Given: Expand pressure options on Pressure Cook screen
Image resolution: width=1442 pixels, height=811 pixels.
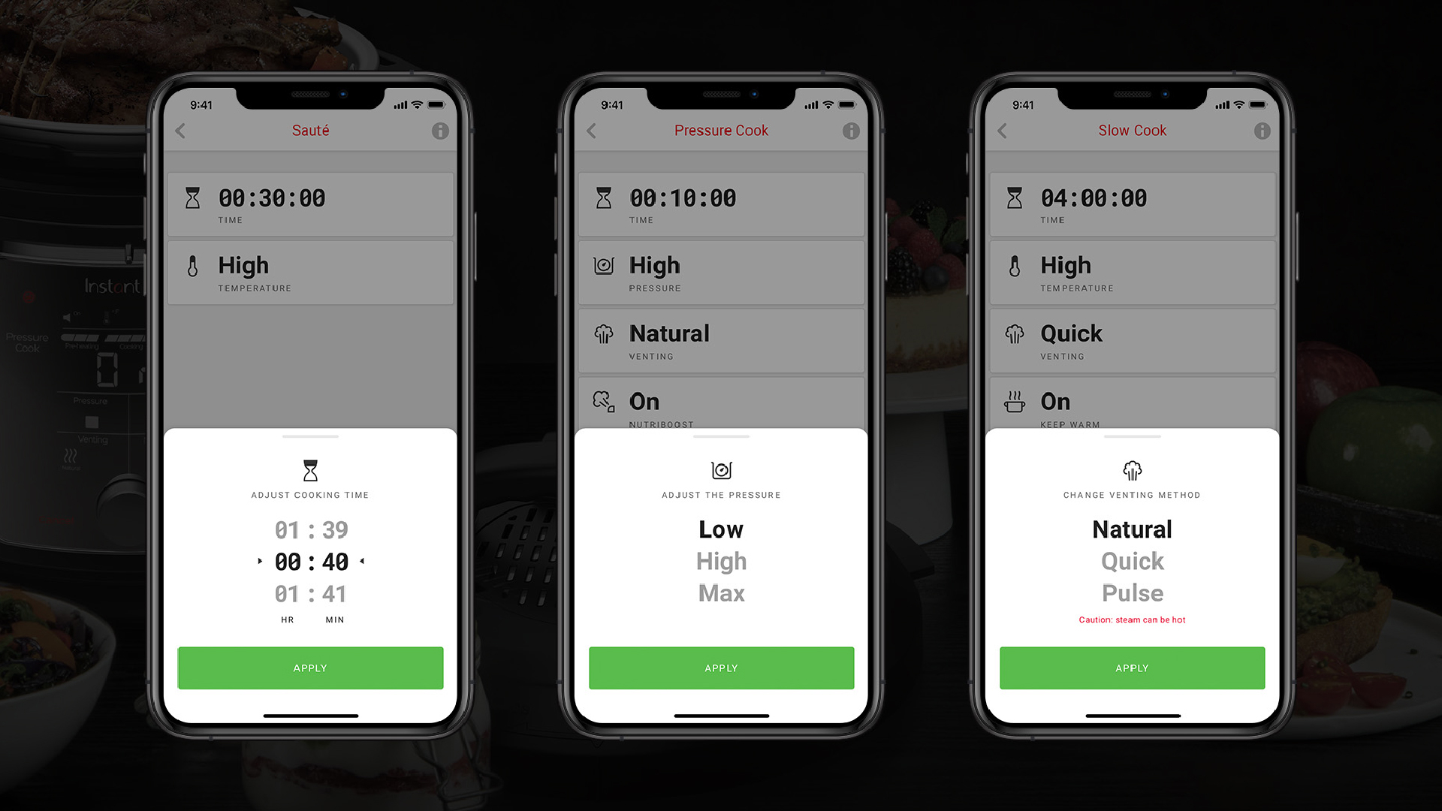Looking at the screenshot, I should (x=721, y=271).
